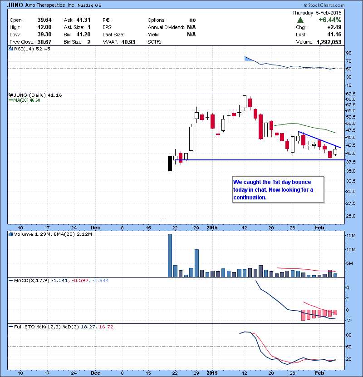
Task: Click the Annual Dividend label
Action: [x=166, y=27]
